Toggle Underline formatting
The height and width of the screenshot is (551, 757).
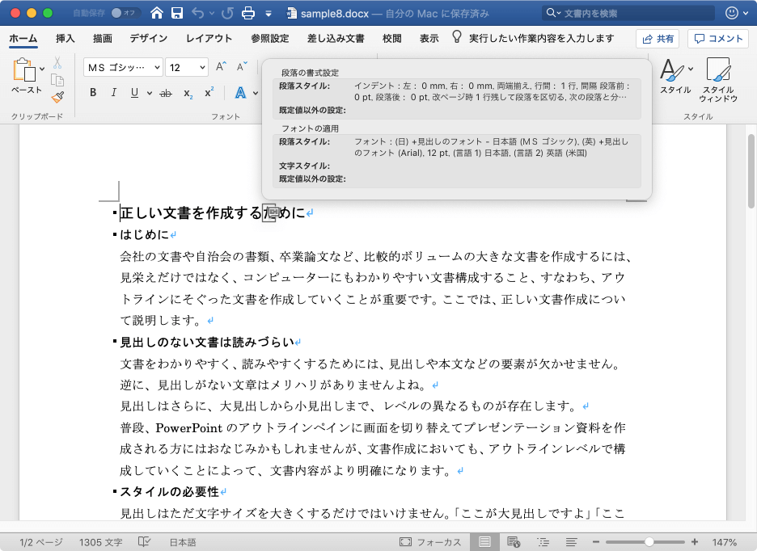135,93
